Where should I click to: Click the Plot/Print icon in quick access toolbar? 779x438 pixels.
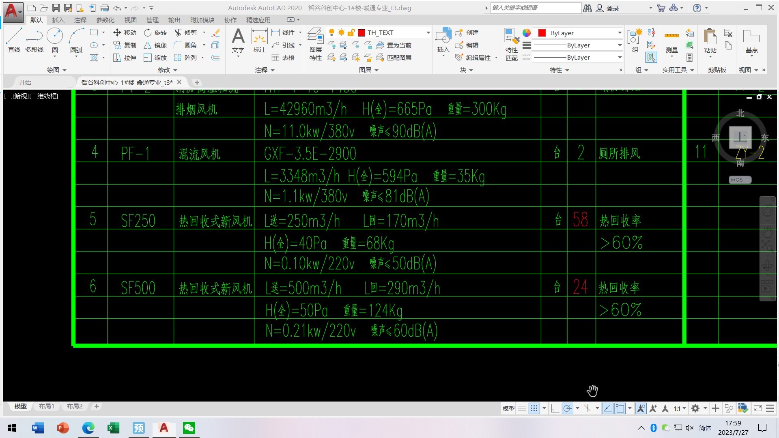point(104,8)
